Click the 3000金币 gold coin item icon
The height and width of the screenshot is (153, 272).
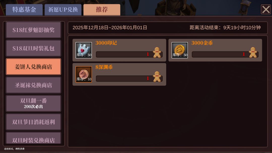point(180,50)
